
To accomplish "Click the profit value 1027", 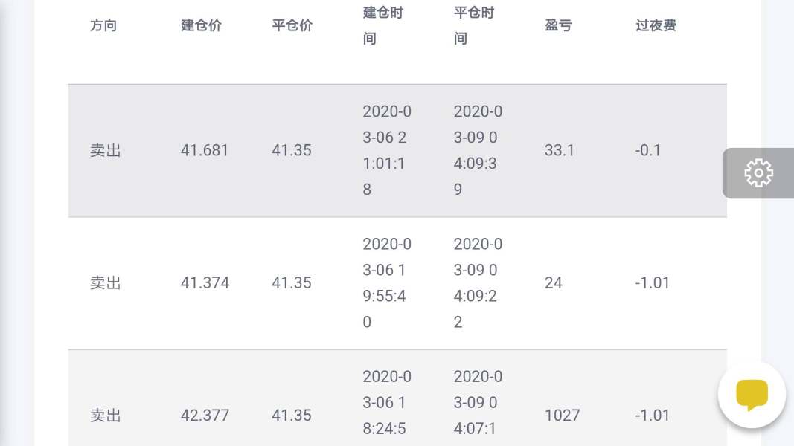I will 562,415.
